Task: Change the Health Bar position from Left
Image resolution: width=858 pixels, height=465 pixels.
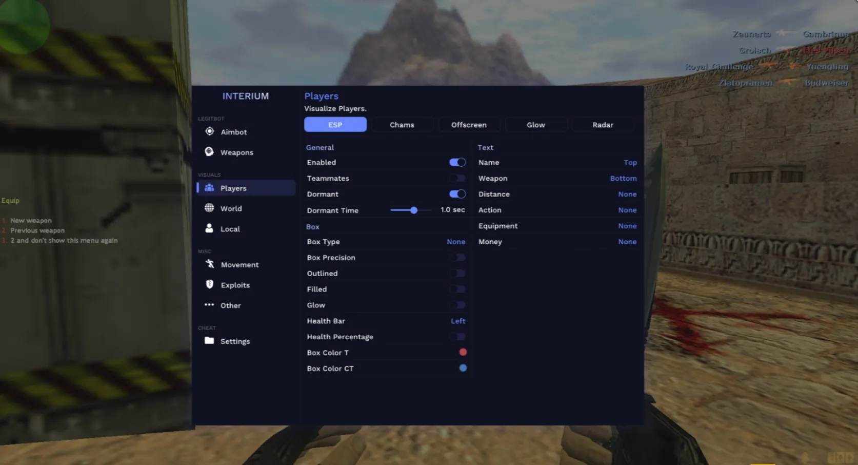Action: 457,321
